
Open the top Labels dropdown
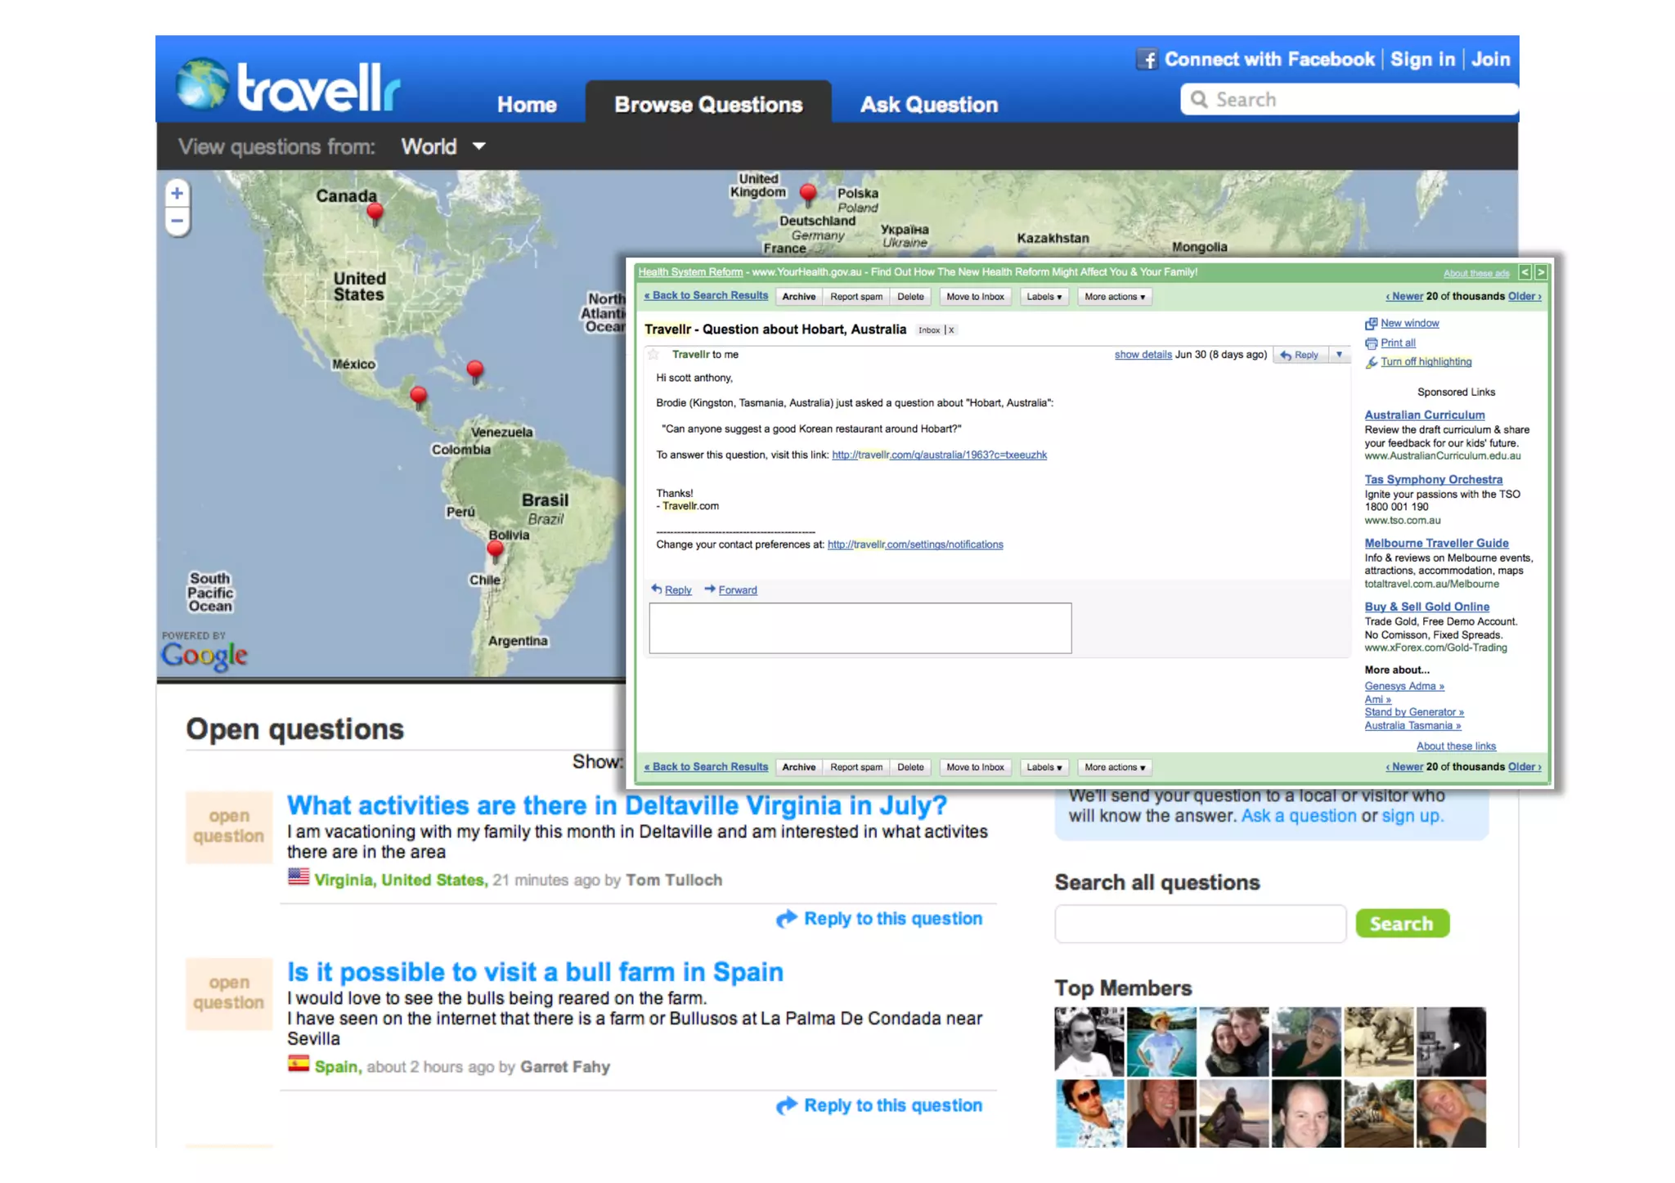click(1044, 297)
